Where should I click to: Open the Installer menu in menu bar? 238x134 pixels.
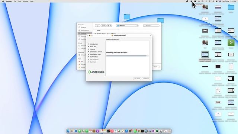tap(9, 1)
